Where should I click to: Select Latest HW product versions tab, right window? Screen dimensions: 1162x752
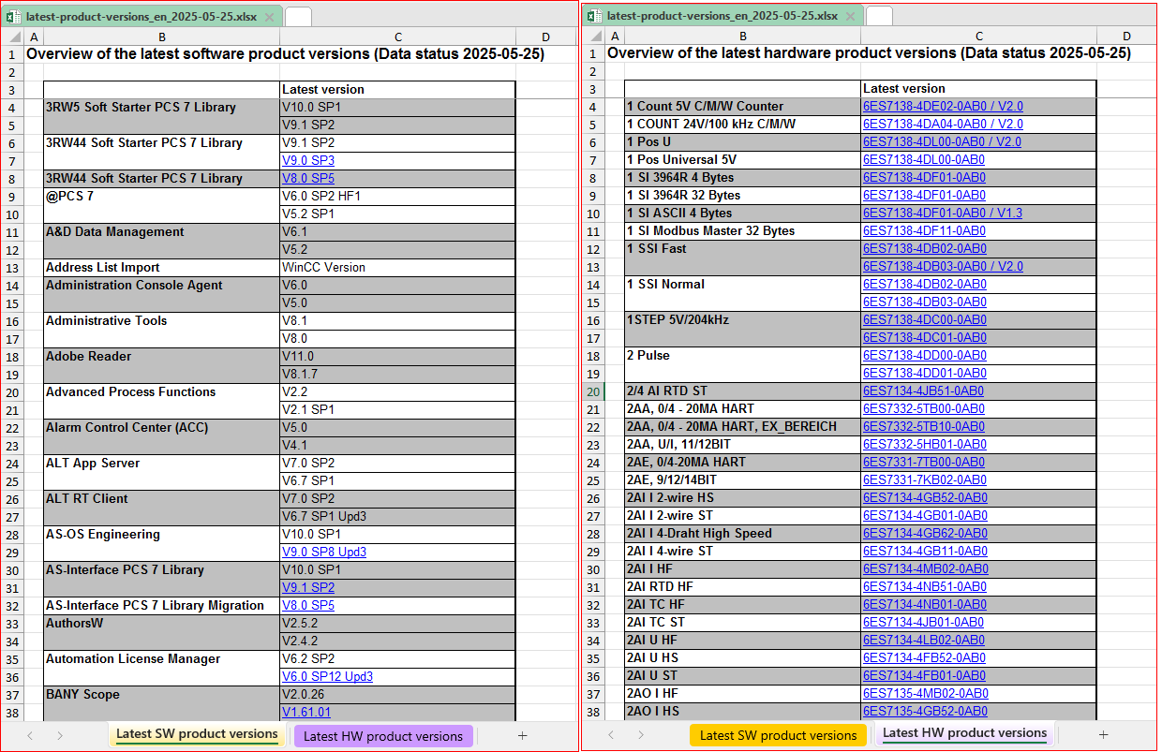pos(965,734)
